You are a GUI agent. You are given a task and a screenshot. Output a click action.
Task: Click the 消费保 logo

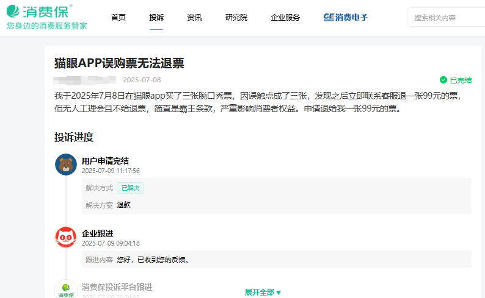[40, 12]
